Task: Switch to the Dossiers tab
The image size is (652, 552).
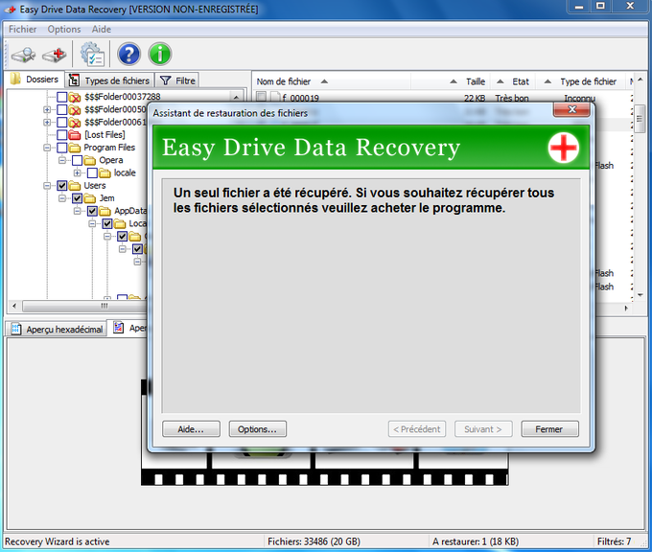Action: pos(35,80)
